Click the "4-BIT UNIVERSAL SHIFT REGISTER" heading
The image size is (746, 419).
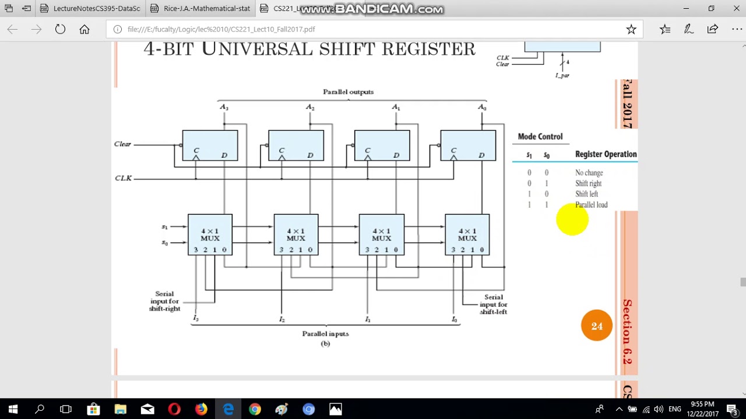coord(309,49)
